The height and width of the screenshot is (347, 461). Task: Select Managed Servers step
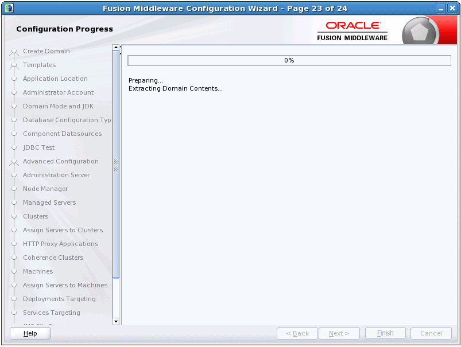(x=49, y=202)
